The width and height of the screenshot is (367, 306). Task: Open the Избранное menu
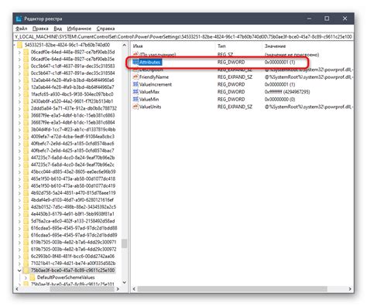pyautogui.click(x=79, y=29)
